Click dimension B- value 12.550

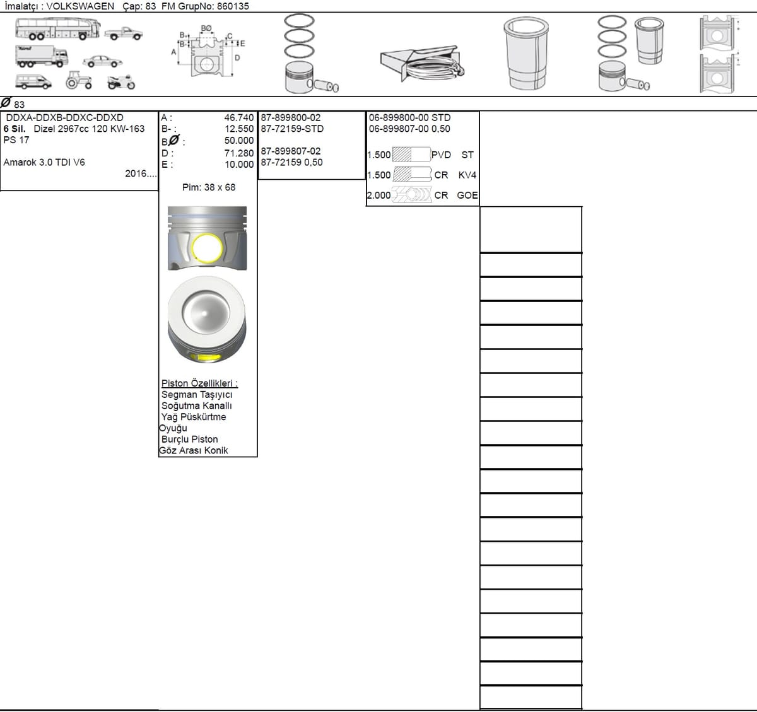239,129
